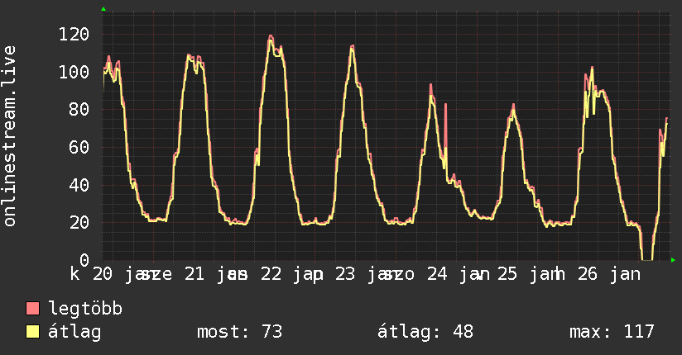The image size is (682, 355).
Task: Click the 80 y-axis label
Action: 79,109
